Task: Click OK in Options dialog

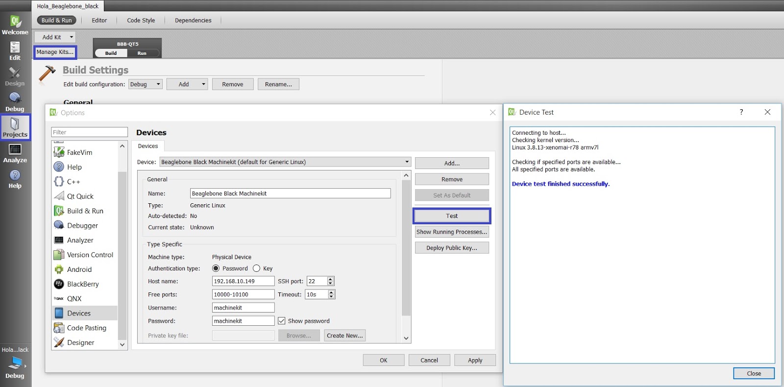Action: pos(384,360)
